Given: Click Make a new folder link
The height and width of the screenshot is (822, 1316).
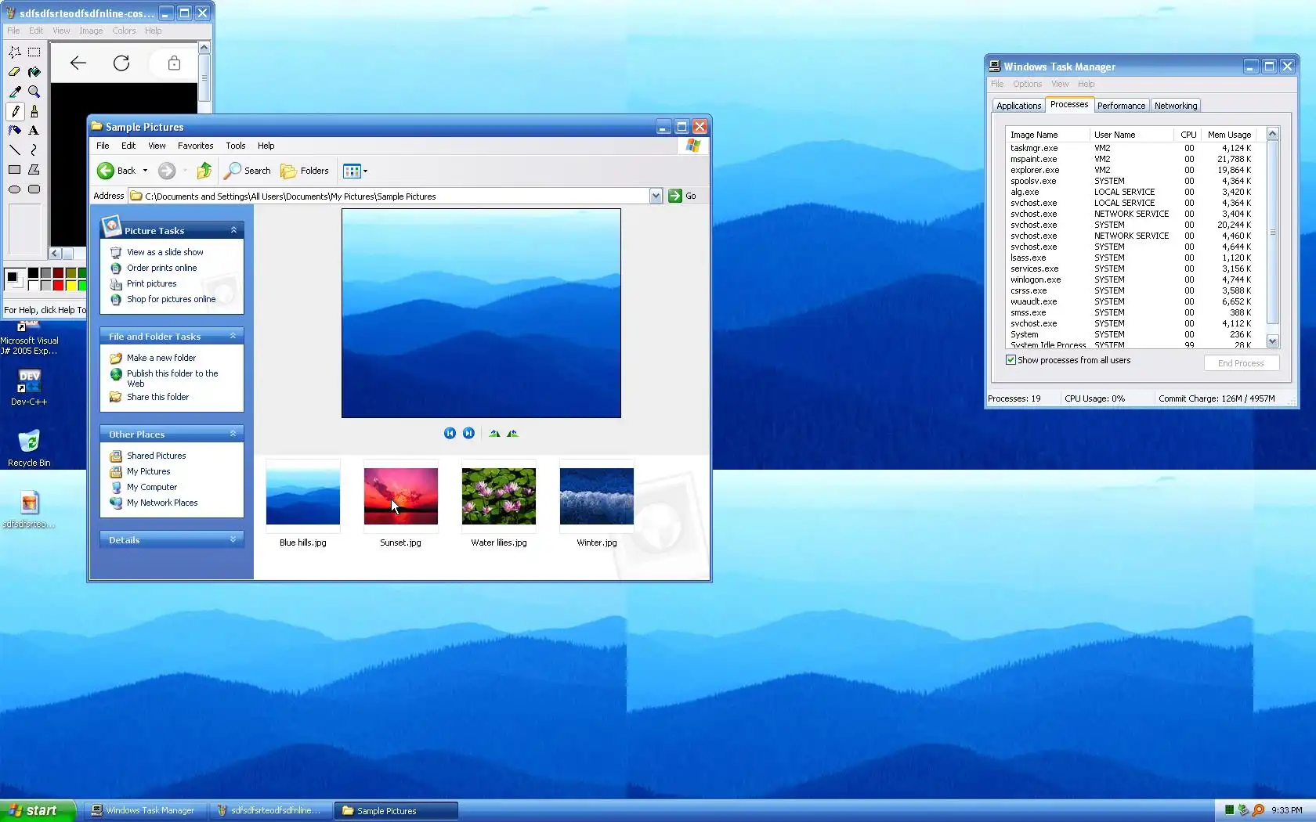Looking at the screenshot, I should tap(161, 358).
